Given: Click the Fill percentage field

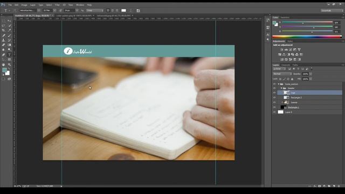Looking at the screenshot, I should 305,79.
